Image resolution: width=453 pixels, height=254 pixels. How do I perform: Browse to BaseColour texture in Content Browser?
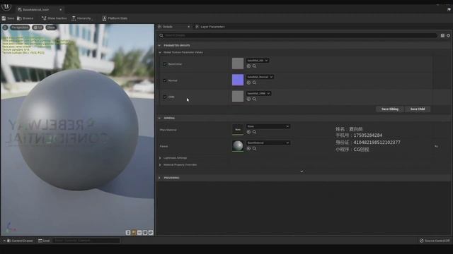(x=254, y=66)
